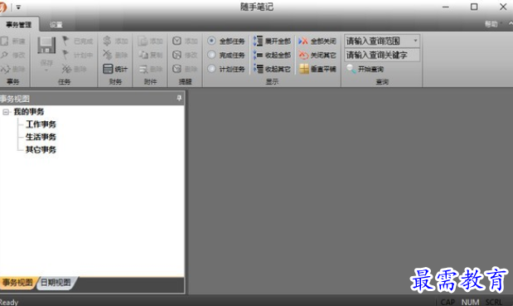Select the 完成任务 radio button
This screenshot has height=306, width=513.
[x=211, y=55]
